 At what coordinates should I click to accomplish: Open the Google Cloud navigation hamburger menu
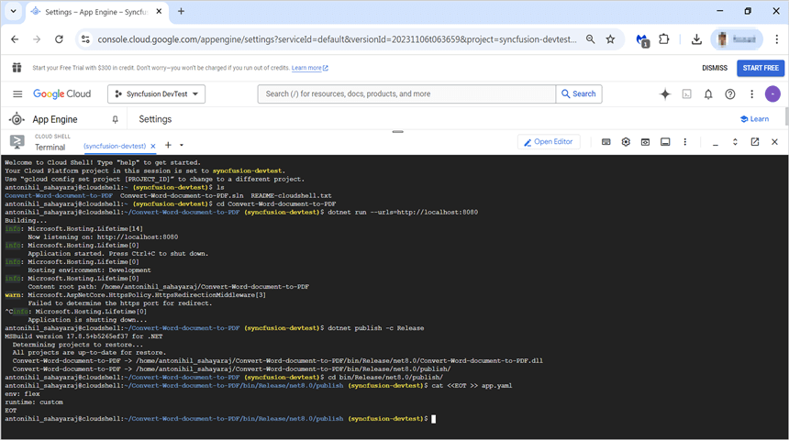tap(17, 93)
